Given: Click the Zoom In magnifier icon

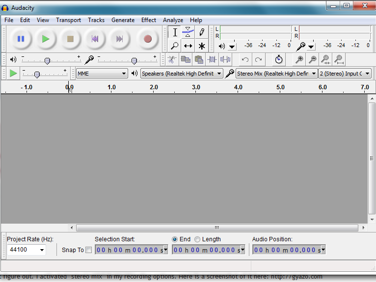Looking at the screenshot, I should point(299,59).
